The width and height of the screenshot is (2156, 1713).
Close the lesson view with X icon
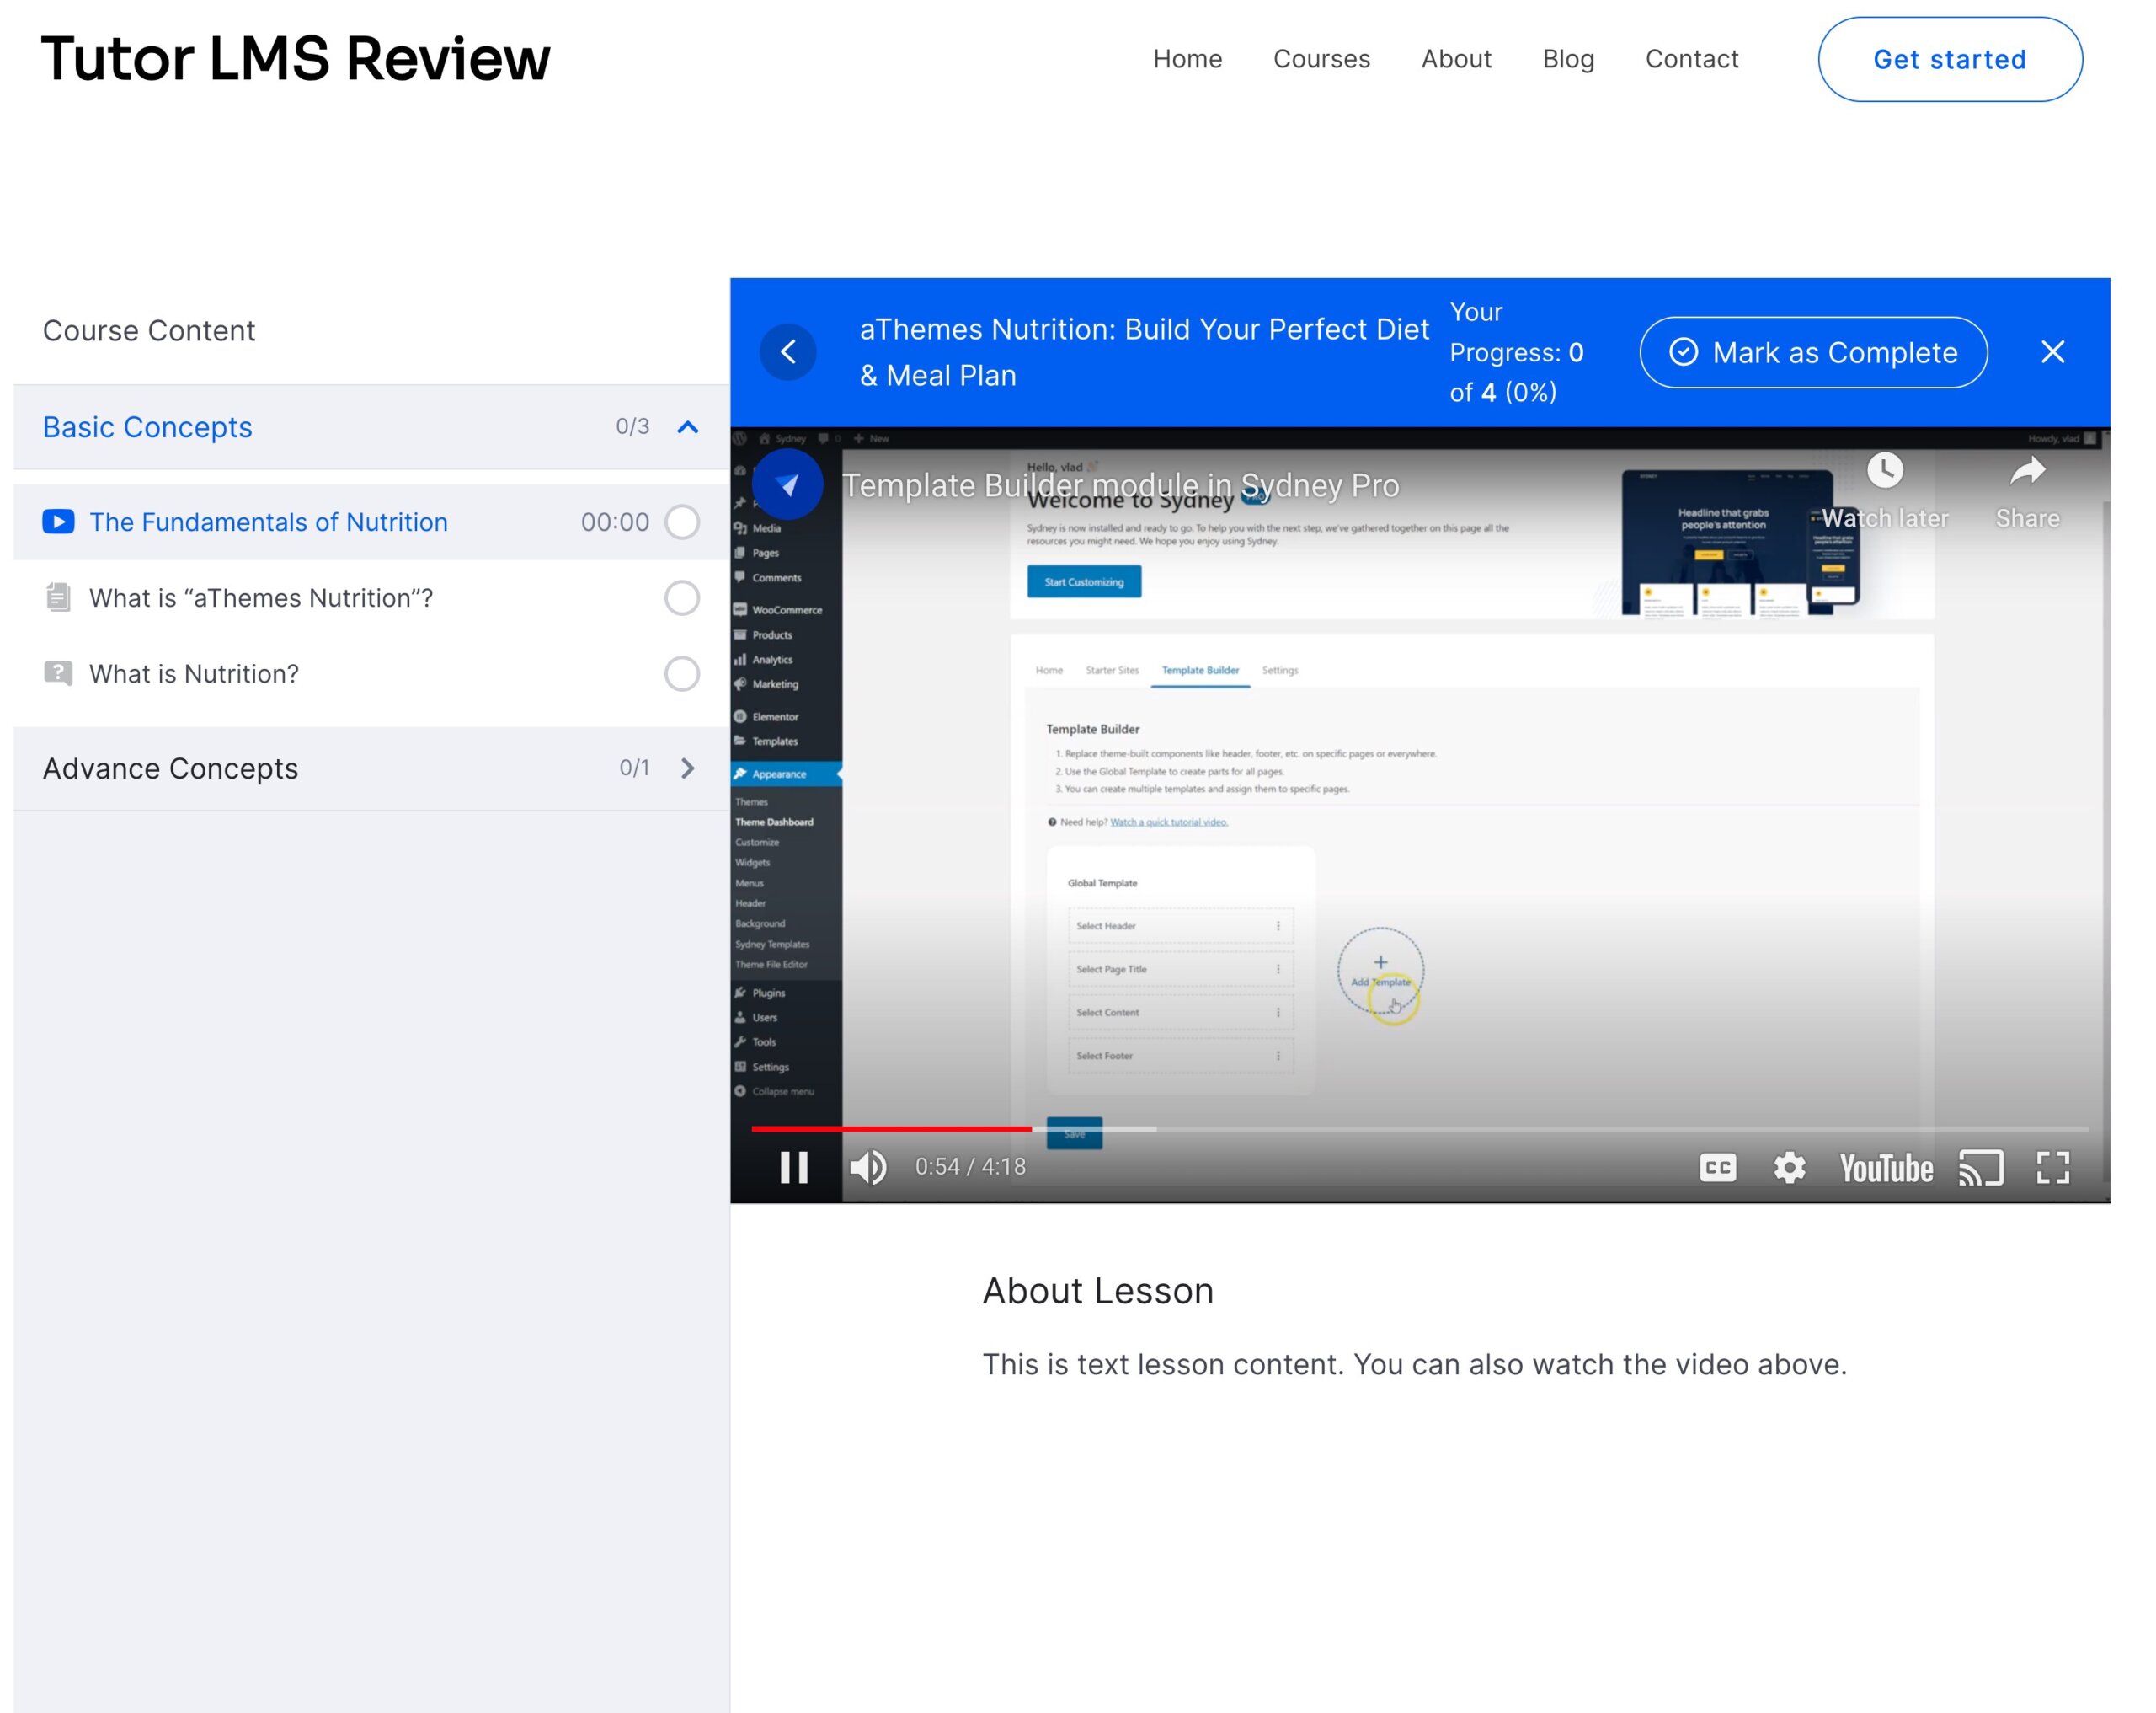click(2052, 352)
